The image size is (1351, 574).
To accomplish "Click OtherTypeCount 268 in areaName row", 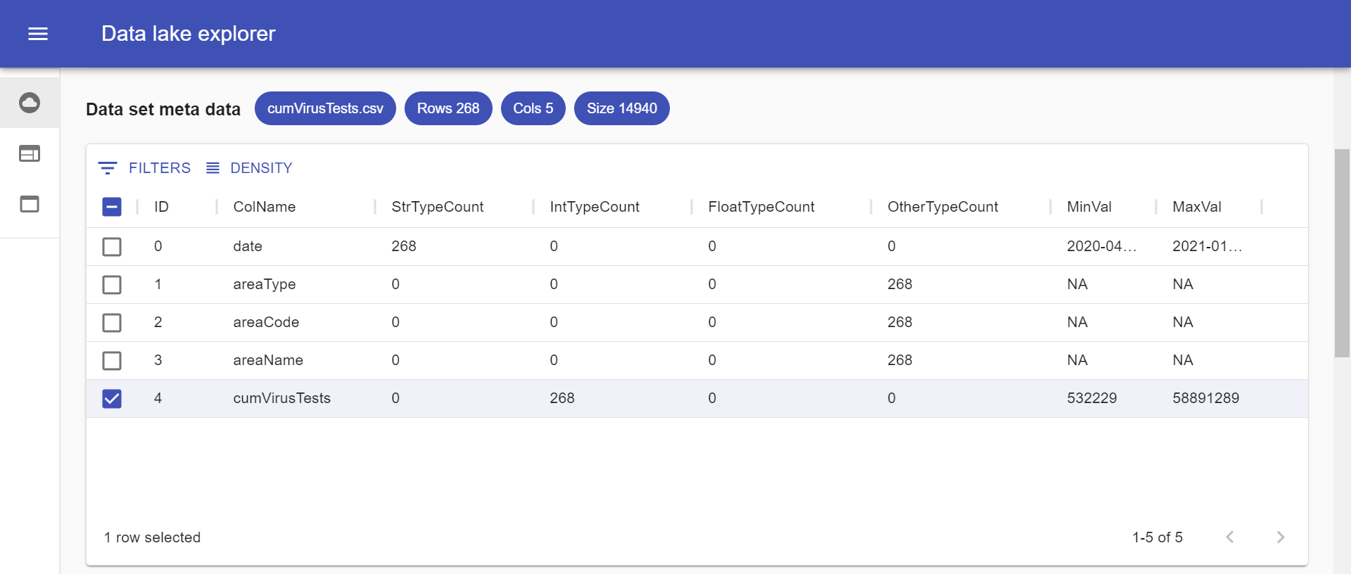I will click(900, 360).
